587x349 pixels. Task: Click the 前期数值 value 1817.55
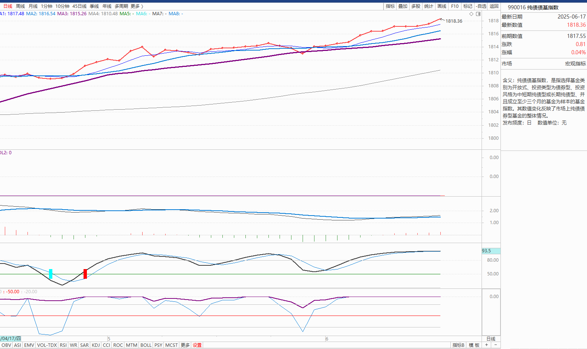pyautogui.click(x=576, y=36)
